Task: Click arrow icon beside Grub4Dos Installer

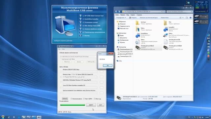Action: [80, 19]
